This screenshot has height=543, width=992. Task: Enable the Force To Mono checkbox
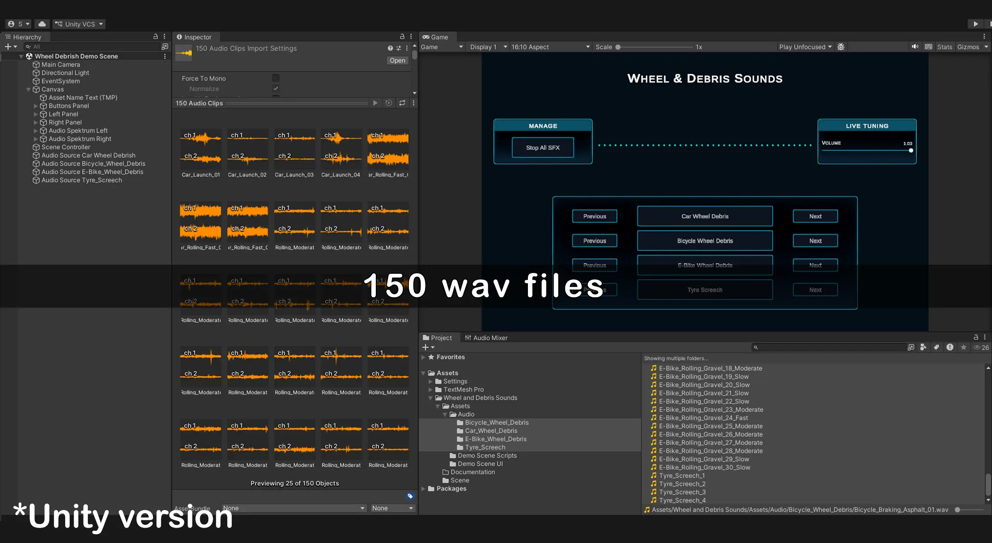276,78
